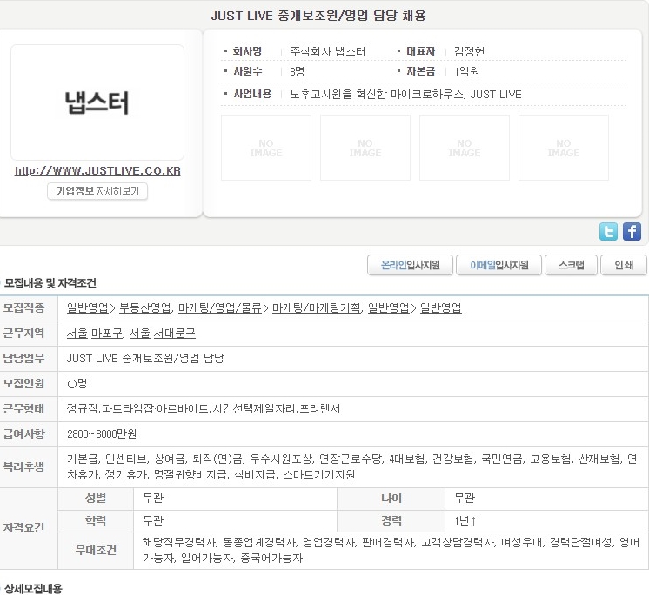Open the fourth NO IMAGE thumbnail

click(x=564, y=148)
